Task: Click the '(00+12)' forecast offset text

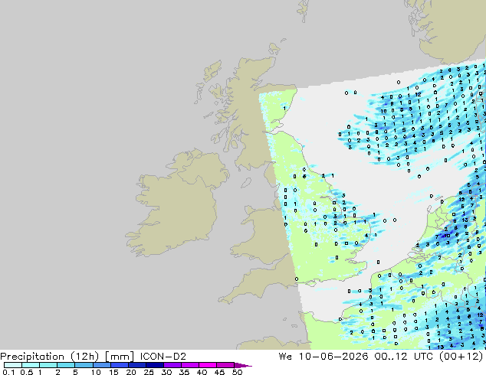Action: coord(461,357)
